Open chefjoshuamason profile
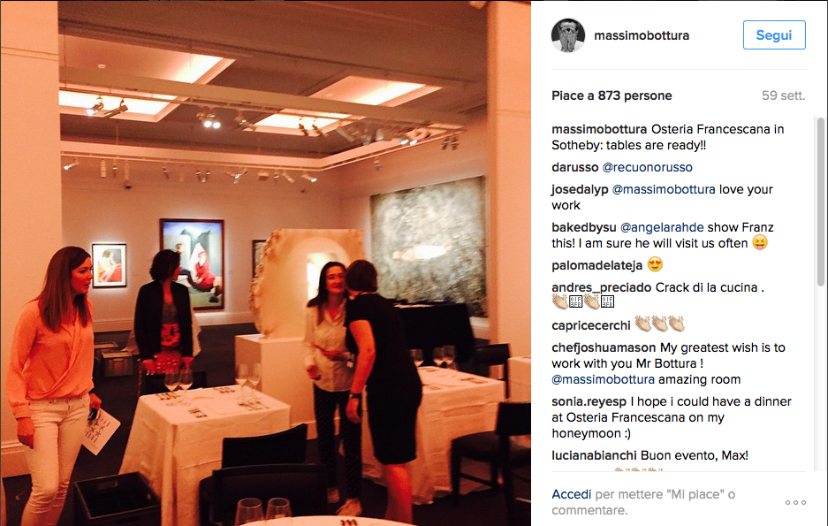The width and height of the screenshot is (828, 526). (604, 348)
